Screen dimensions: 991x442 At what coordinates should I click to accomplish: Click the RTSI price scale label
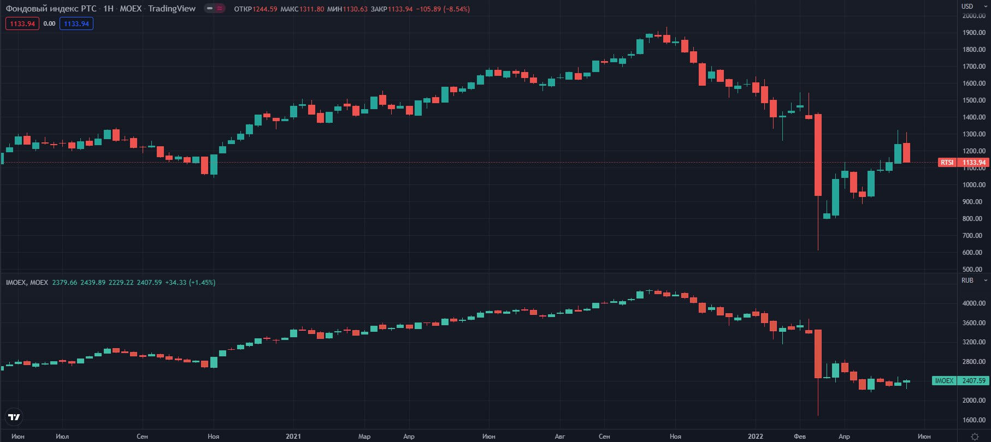click(x=947, y=163)
